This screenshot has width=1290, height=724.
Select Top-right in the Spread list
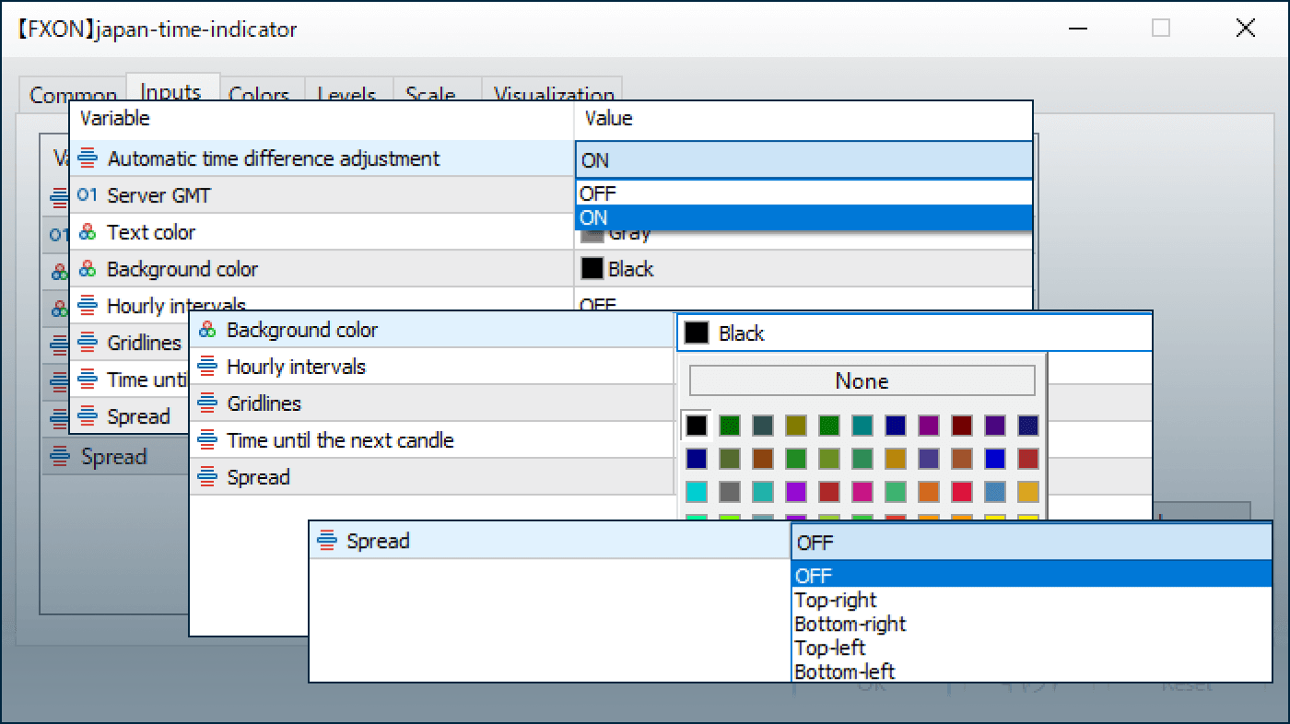pos(1031,600)
